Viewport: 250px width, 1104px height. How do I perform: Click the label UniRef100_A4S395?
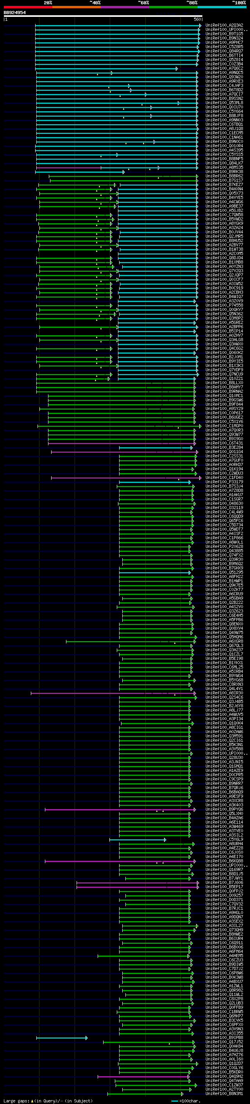(224, 150)
